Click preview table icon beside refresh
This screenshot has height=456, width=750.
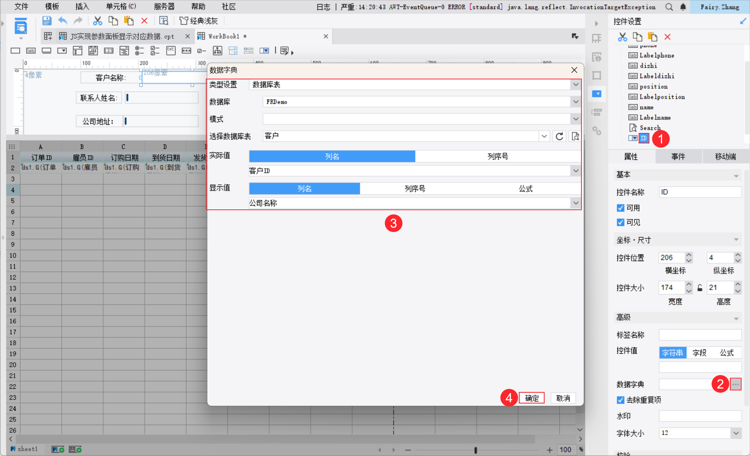tap(575, 136)
